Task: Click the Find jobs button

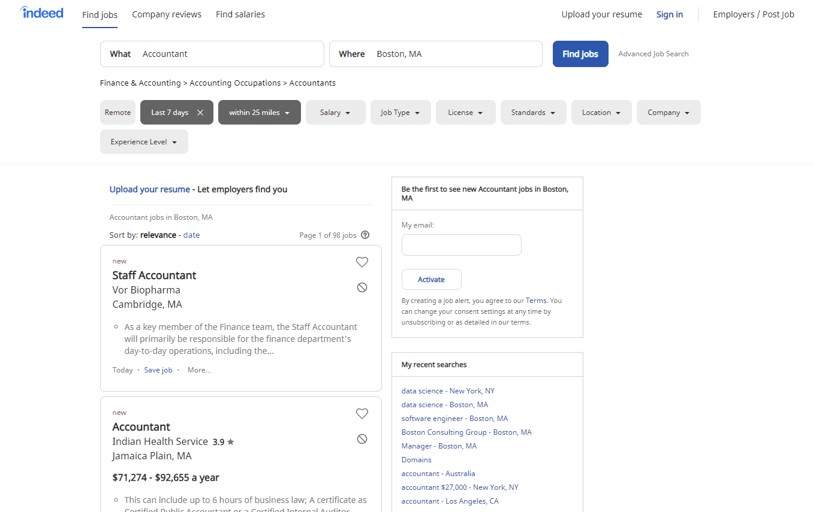Action: tap(580, 54)
